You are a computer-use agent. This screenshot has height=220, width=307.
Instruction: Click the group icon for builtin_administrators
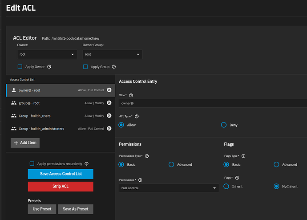tap(14, 129)
